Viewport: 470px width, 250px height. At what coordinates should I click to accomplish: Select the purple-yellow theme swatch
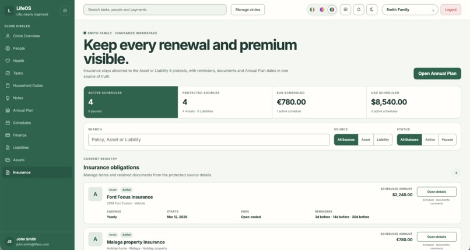(x=322, y=9)
